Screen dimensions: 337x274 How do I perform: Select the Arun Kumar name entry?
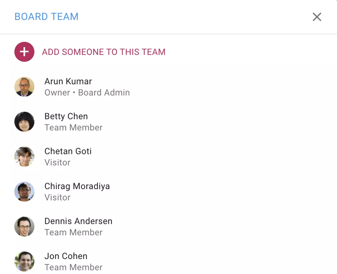pos(68,81)
